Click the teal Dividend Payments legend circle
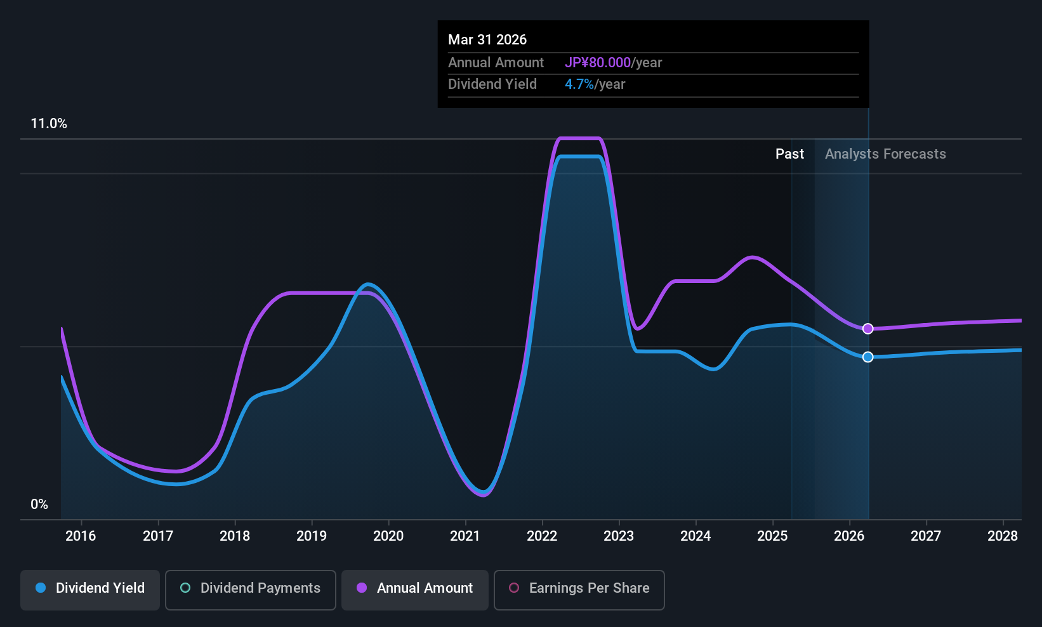 point(185,588)
